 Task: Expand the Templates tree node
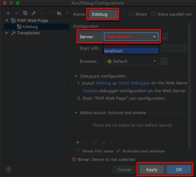coord(7,33)
